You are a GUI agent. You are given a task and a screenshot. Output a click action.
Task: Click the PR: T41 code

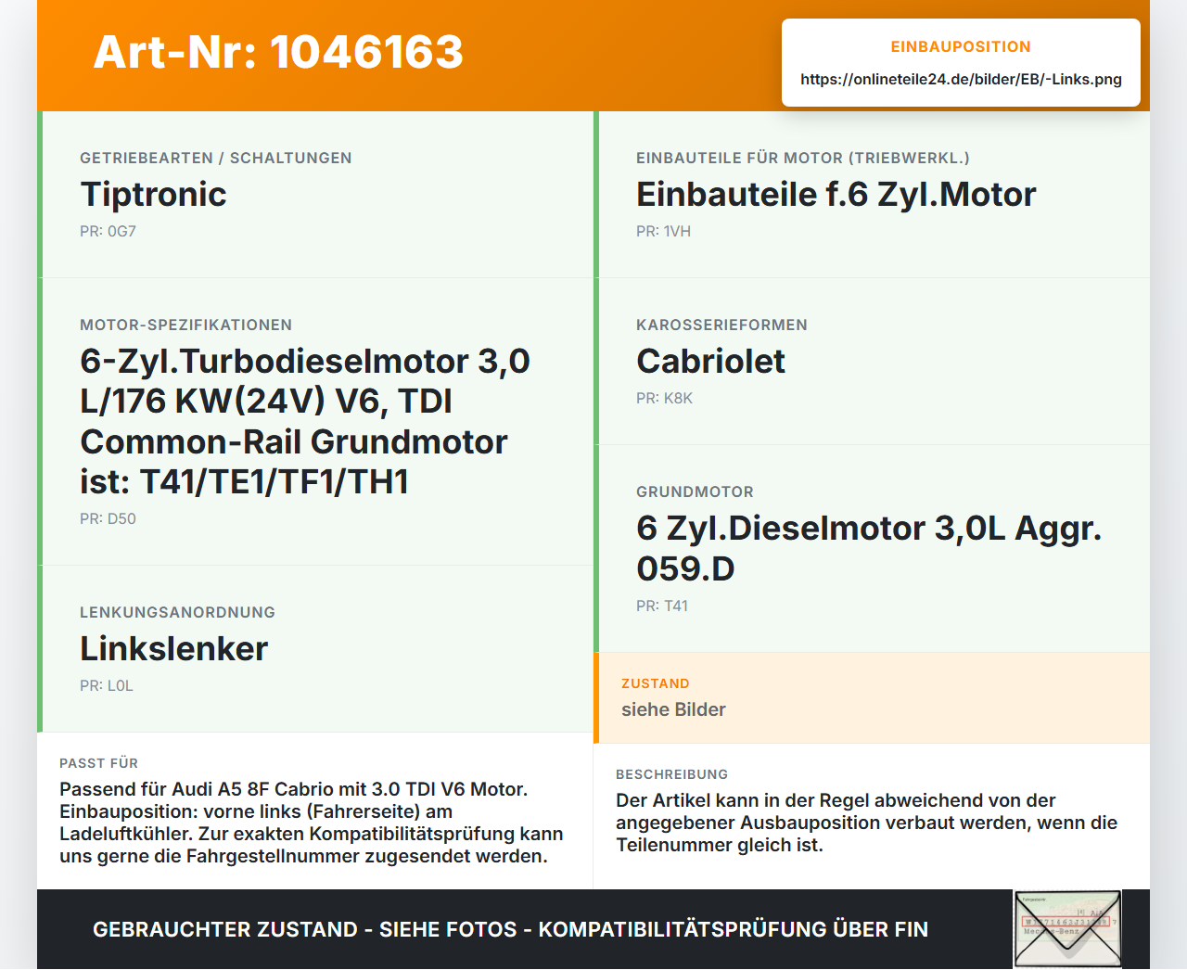(662, 606)
